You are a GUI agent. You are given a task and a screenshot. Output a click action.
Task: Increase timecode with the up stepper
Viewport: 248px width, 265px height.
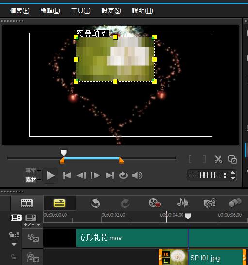(x=233, y=173)
